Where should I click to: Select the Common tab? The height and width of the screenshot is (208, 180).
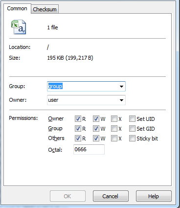[x=17, y=8]
